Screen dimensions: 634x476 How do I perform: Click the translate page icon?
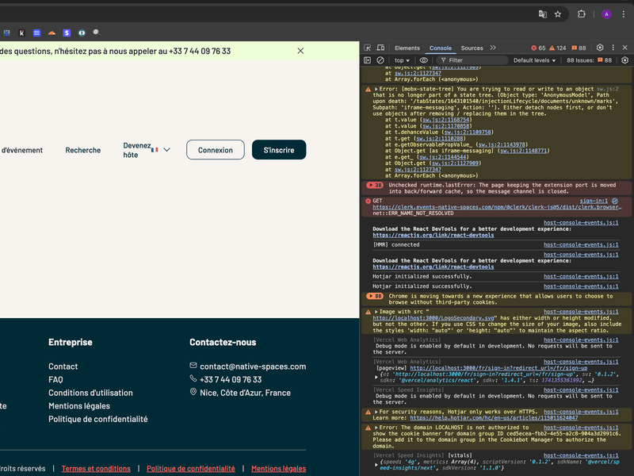[x=543, y=14]
